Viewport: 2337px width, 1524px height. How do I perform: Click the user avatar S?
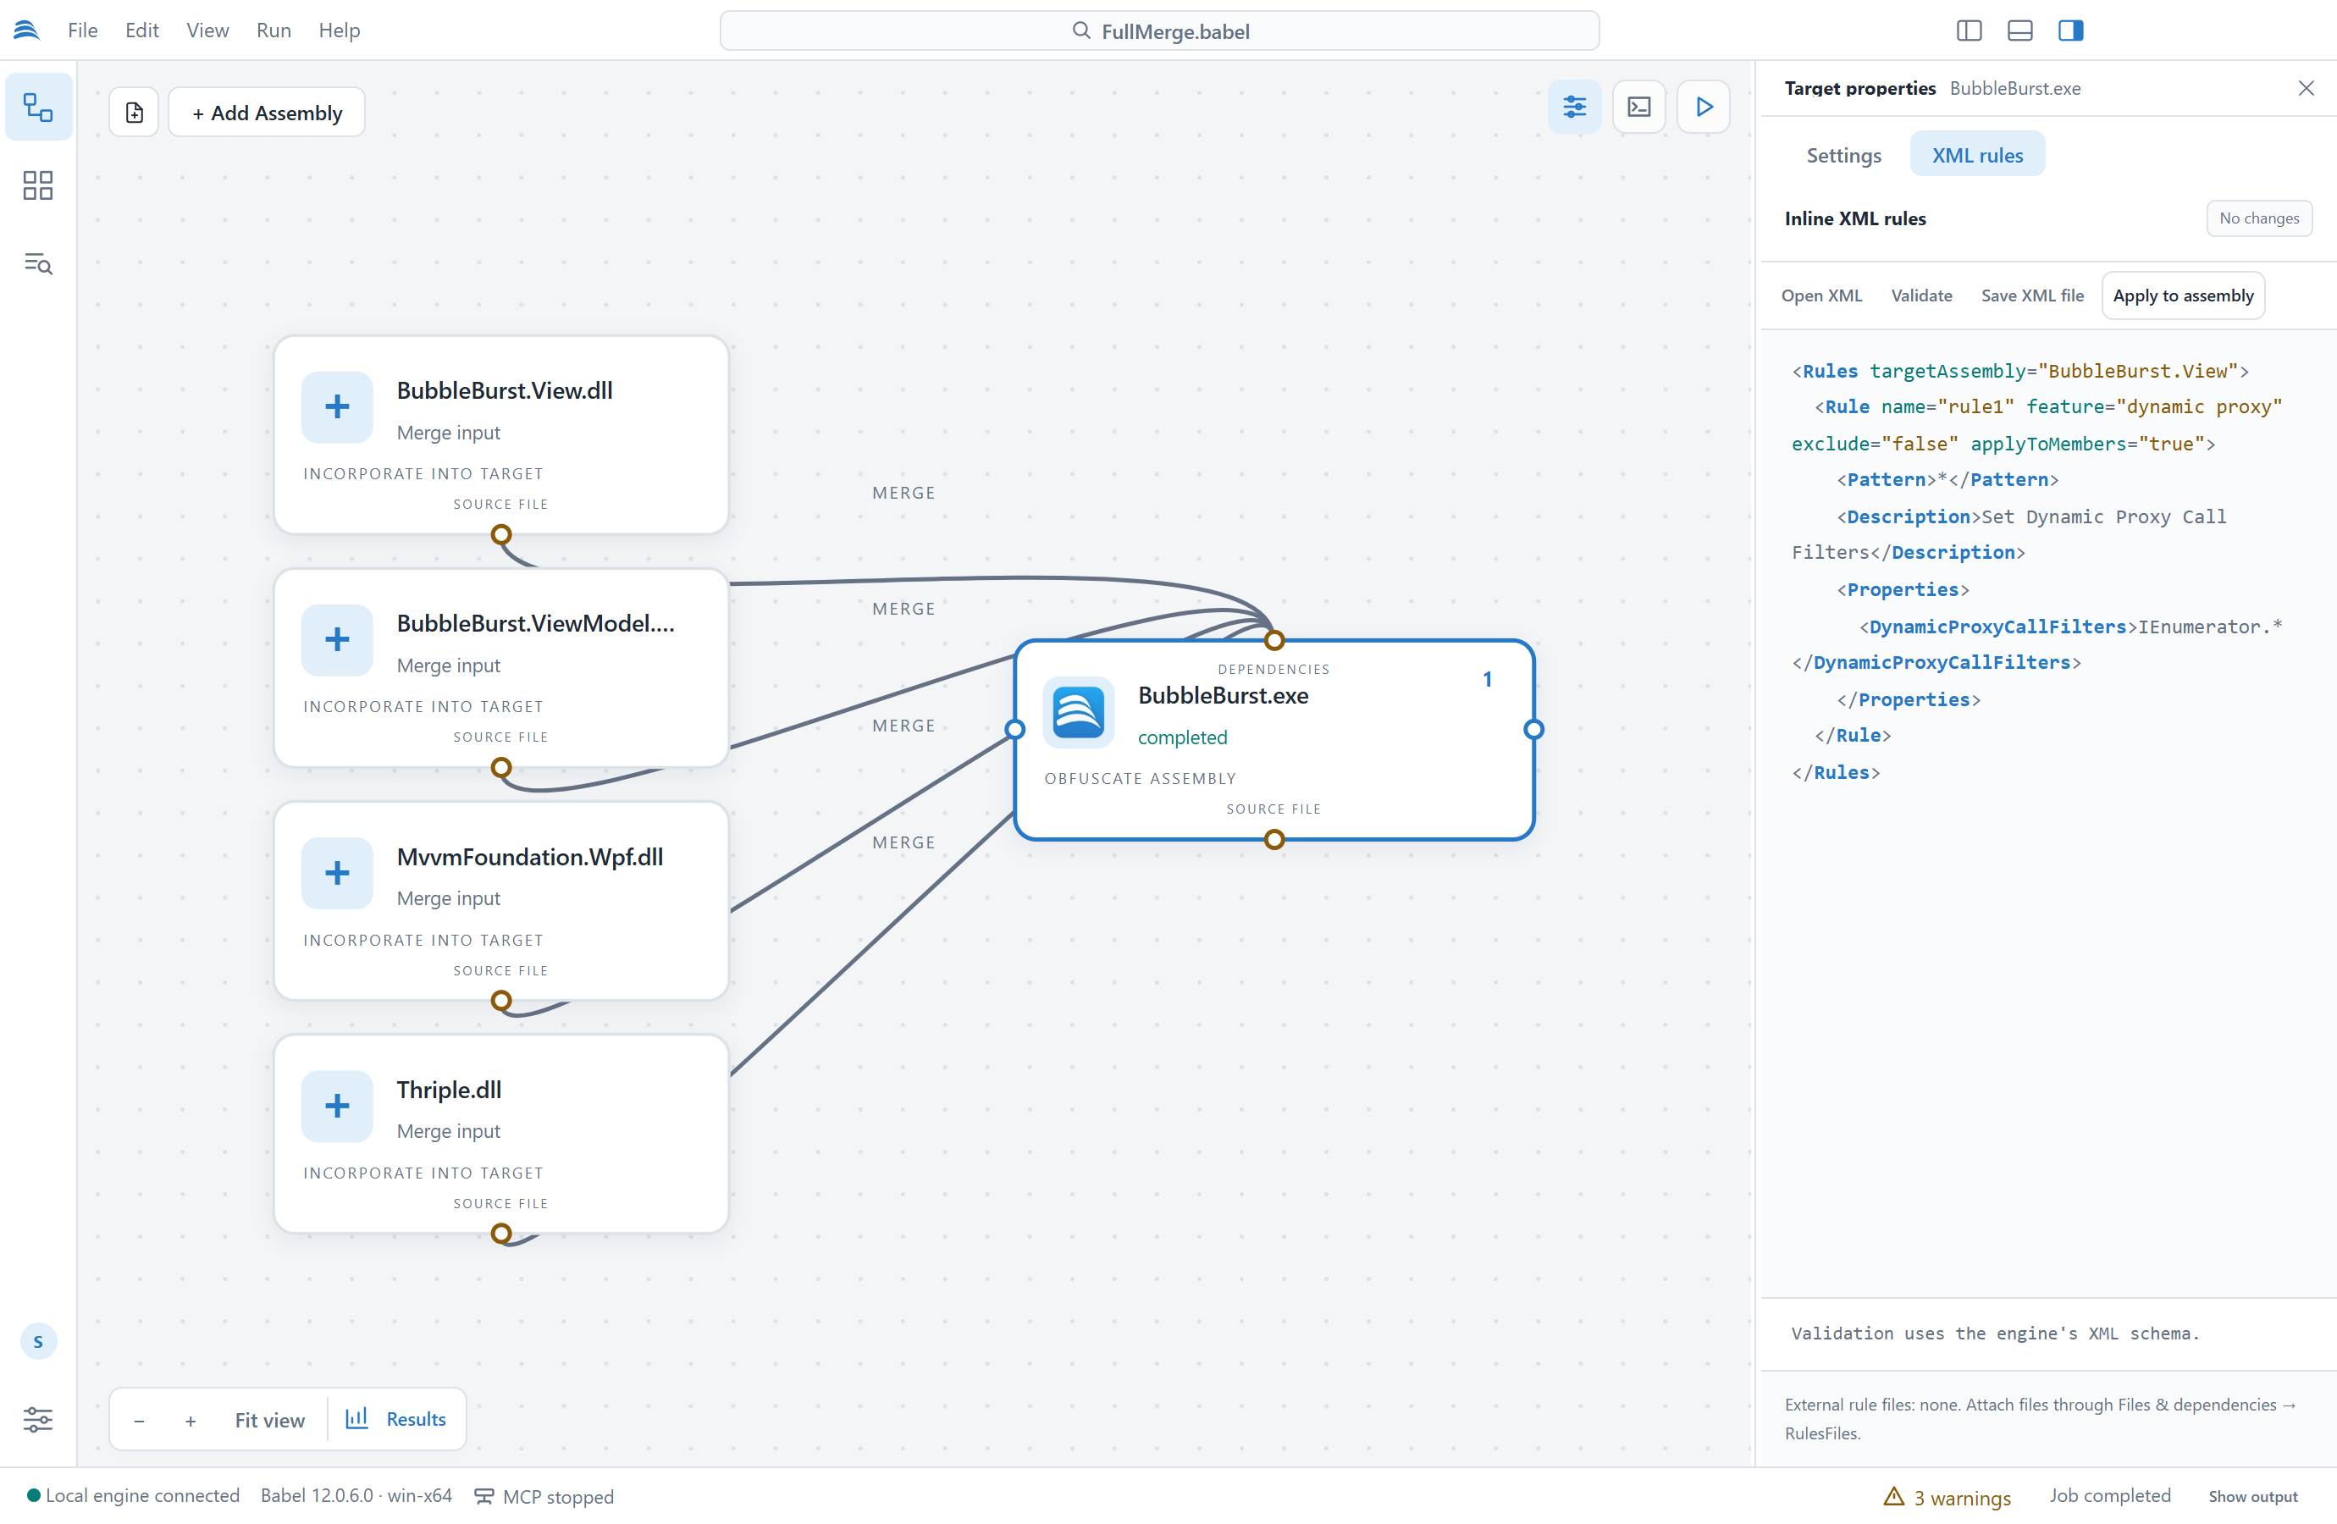pos(38,1341)
